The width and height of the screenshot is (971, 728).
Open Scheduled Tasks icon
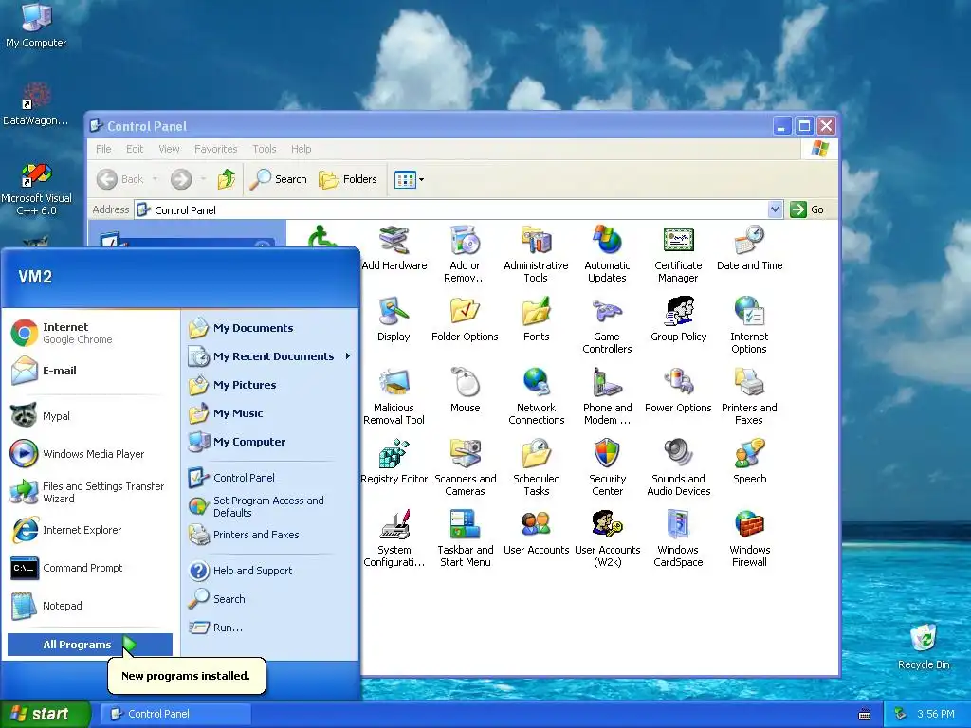537,468
